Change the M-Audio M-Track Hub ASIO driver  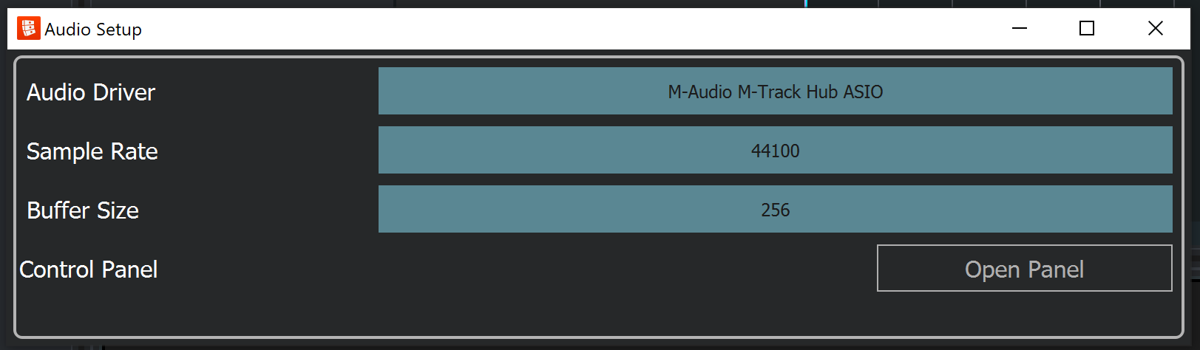775,92
